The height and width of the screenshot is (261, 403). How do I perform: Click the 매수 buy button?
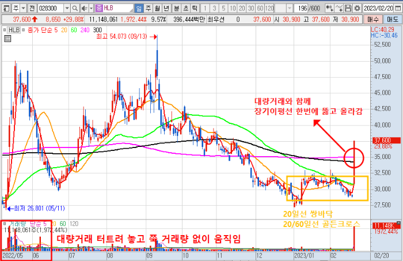[372, 19]
